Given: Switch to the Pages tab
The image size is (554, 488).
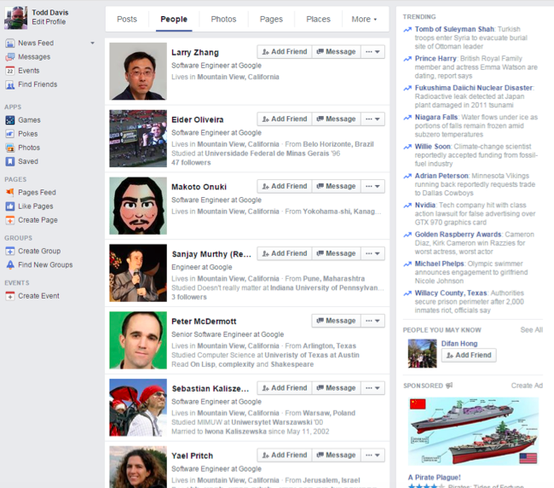Looking at the screenshot, I should [x=271, y=19].
